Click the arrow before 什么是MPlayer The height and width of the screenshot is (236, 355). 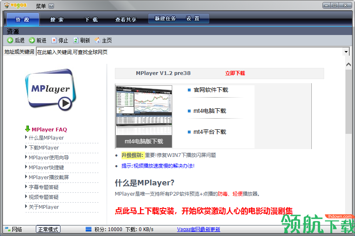[26, 137]
